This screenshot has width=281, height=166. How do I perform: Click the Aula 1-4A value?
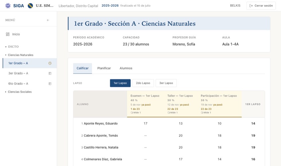(x=231, y=44)
